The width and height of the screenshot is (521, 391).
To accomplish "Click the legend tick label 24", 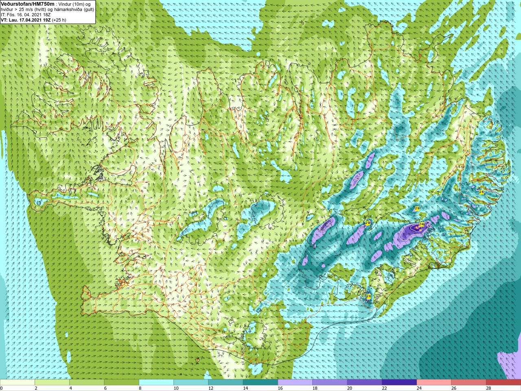I will 419,389.
